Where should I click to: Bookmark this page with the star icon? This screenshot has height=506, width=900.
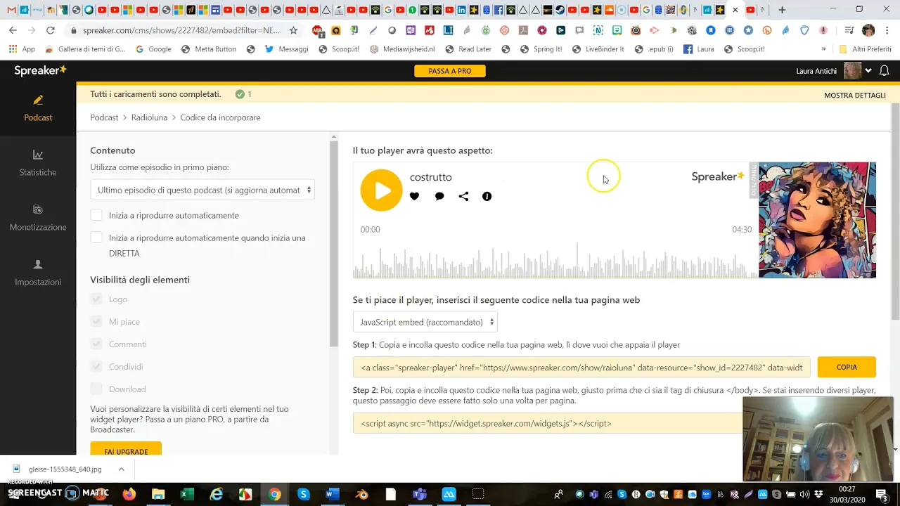pyautogui.click(x=293, y=30)
